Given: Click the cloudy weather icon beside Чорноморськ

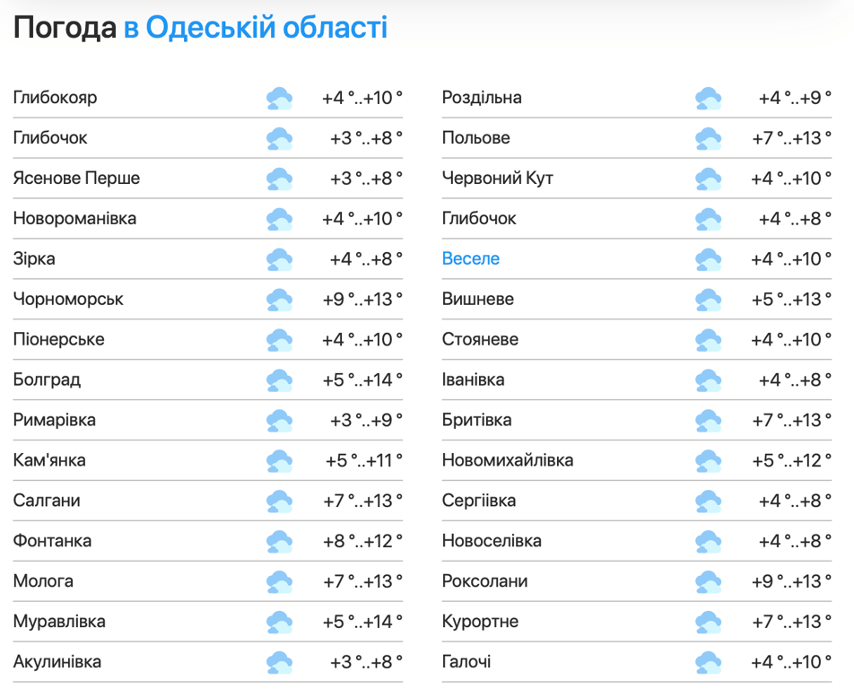Looking at the screenshot, I should 279,300.
